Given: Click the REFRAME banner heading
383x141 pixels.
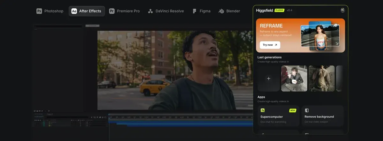Looking at the screenshot, I should pyautogui.click(x=271, y=26).
